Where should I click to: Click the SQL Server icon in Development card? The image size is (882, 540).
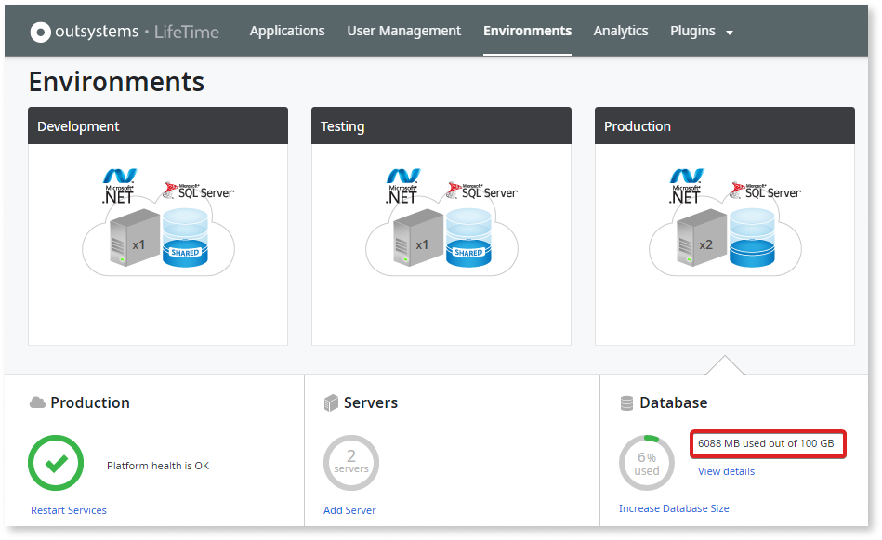point(196,189)
